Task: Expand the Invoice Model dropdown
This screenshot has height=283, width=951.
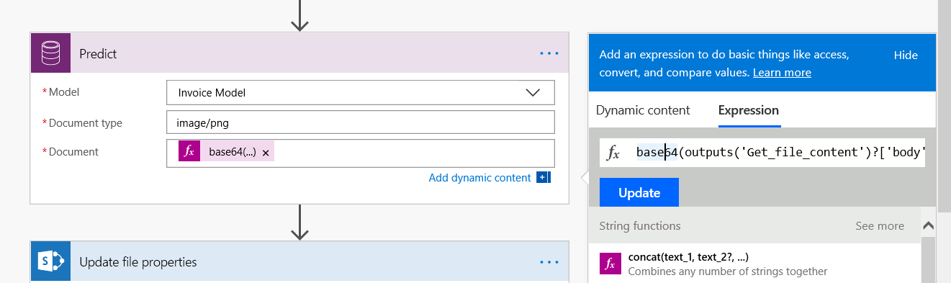Action: 533,93
